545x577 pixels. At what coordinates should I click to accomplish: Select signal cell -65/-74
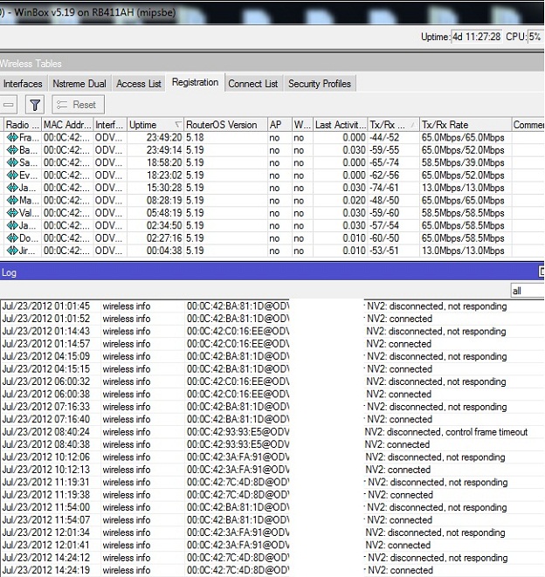[384, 162]
